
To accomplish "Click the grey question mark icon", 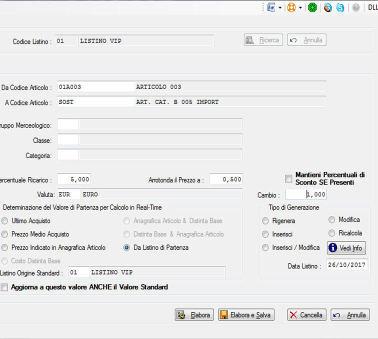I will tap(356, 7).
